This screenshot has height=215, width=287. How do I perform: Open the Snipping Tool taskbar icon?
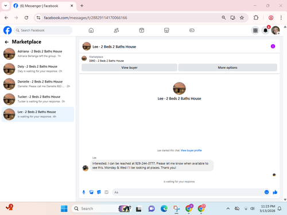click(x=176, y=209)
